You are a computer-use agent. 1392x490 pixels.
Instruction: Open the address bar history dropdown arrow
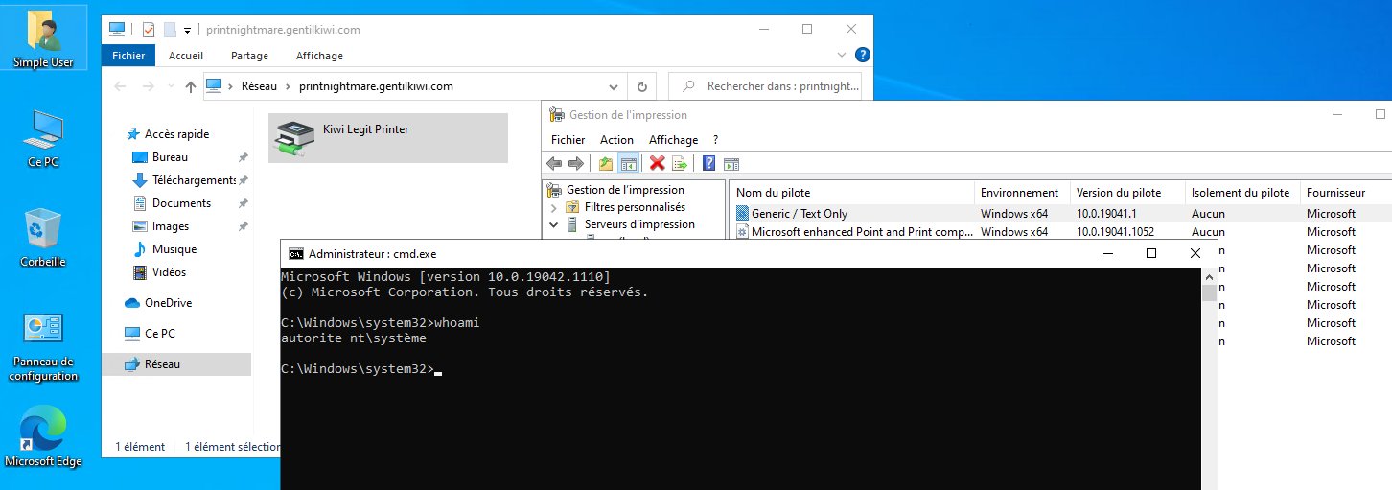[615, 86]
